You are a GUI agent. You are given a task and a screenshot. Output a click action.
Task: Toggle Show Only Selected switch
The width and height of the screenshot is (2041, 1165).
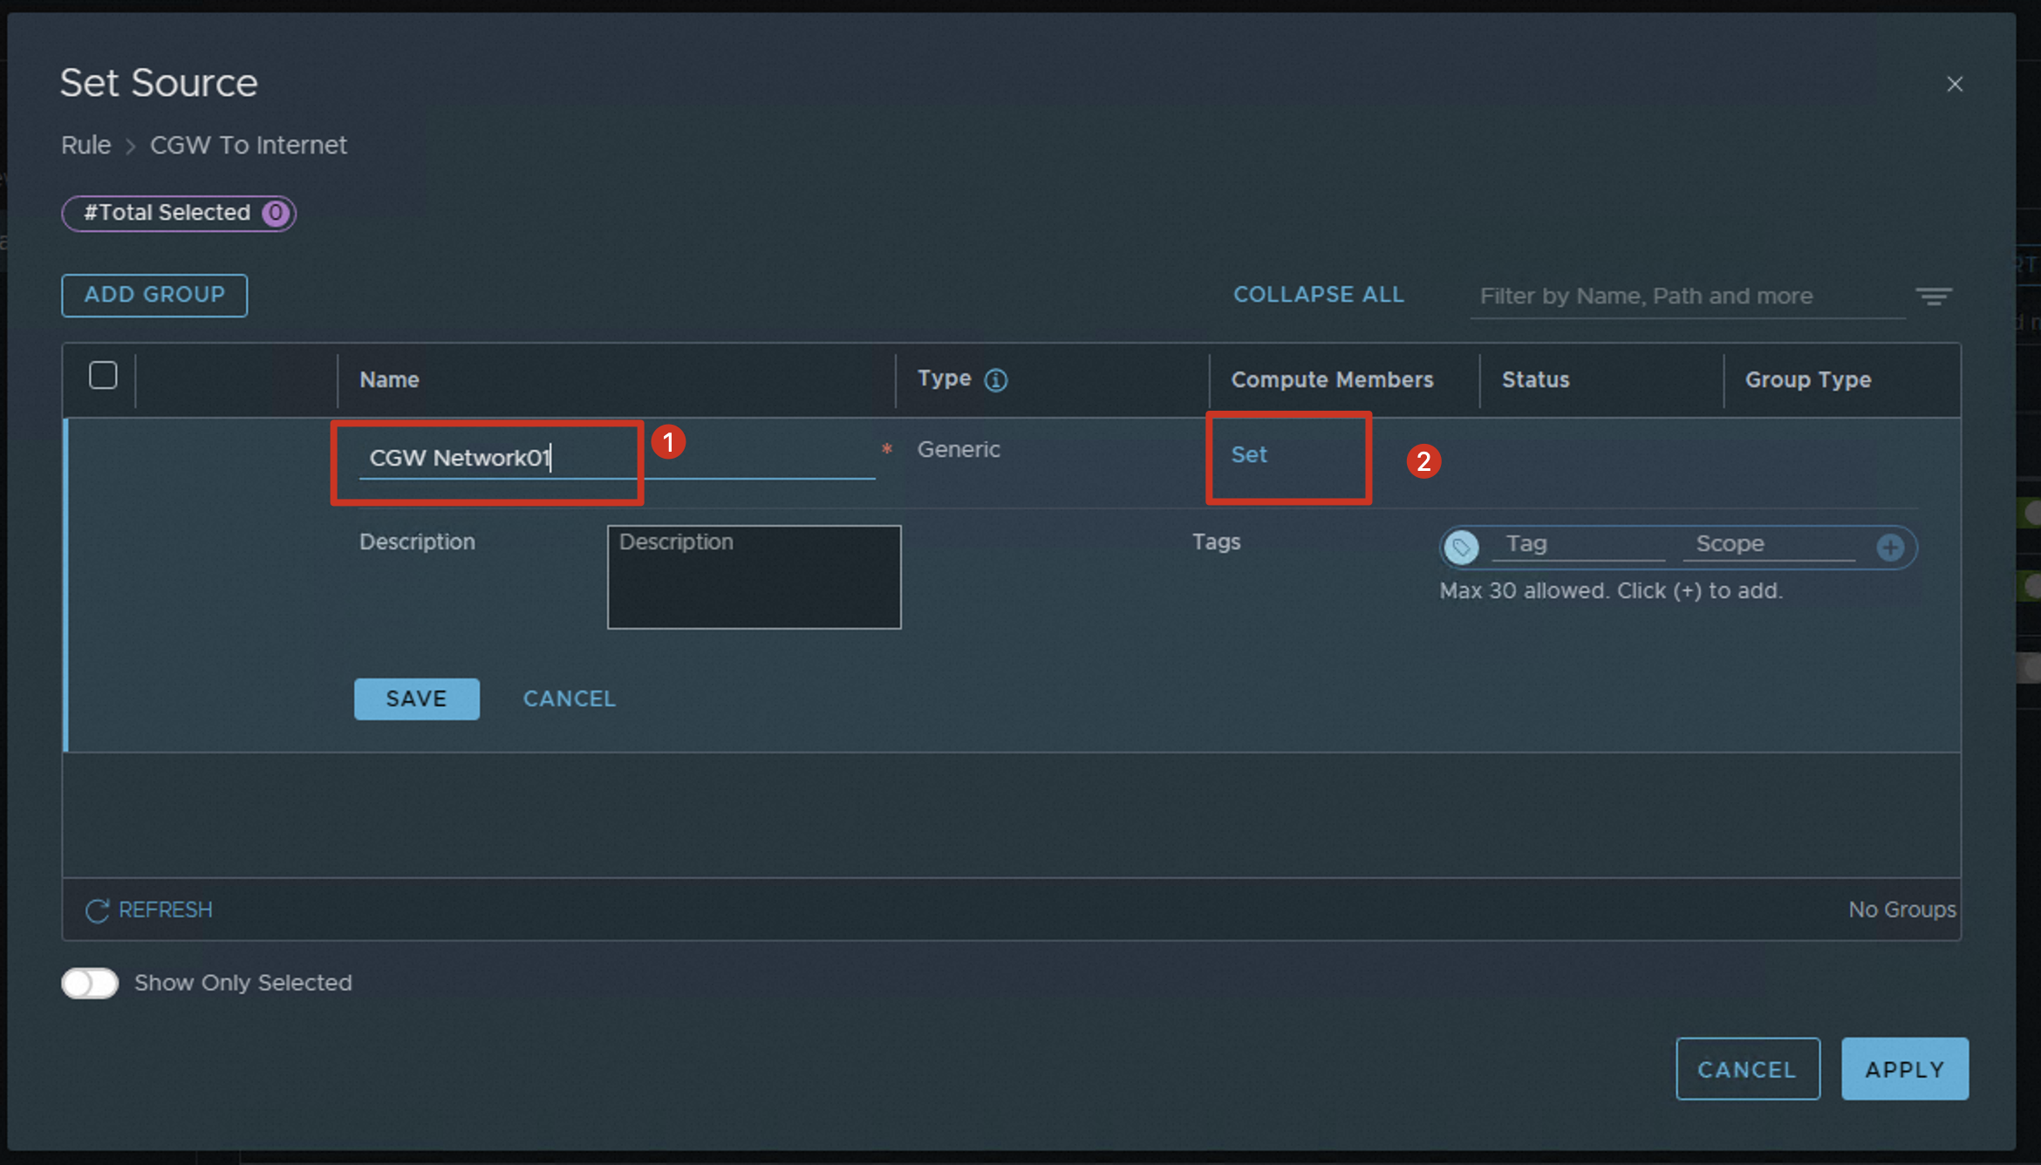coord(90,983)
